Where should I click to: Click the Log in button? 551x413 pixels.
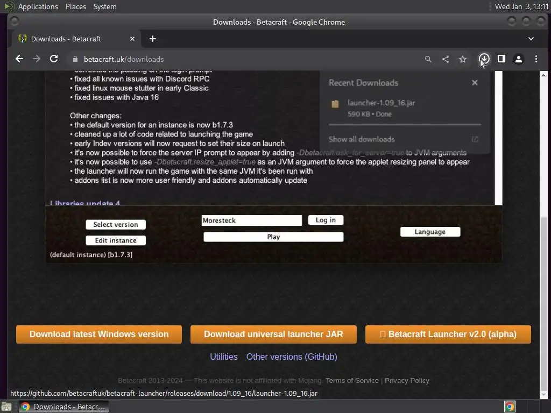click(326, 220)
